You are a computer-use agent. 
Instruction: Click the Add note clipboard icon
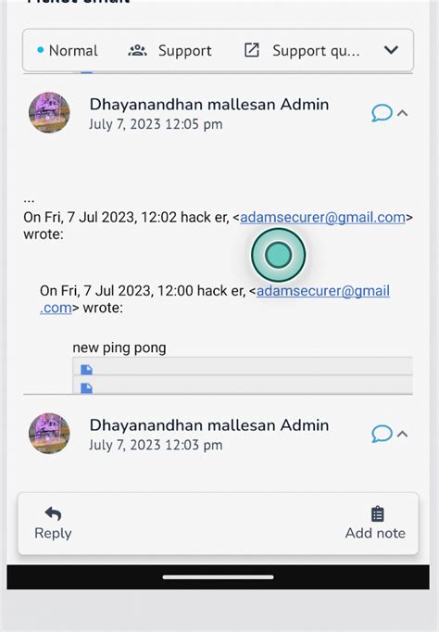377,514
